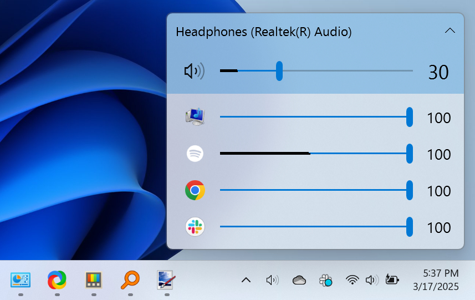Click the Spotify volume slider handle
Viewport: 475px width, 300px height.
coord(410,154)
